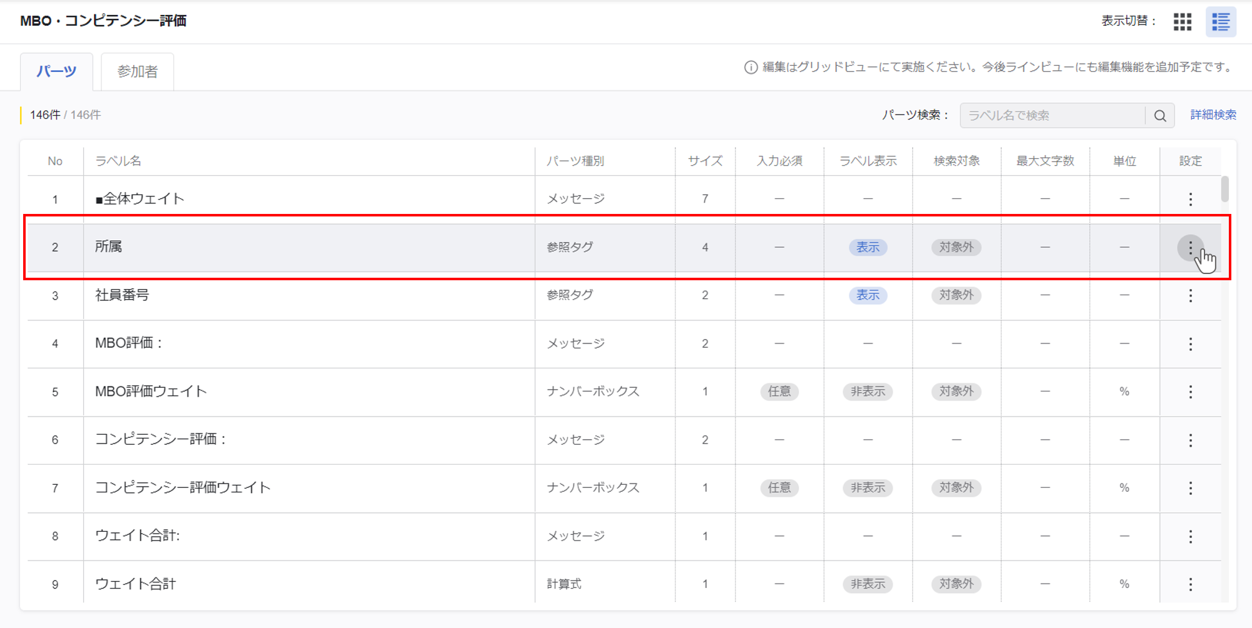The height and width of the screenshot is (628, 1252).
Task: Open settings menu for 社員番号 row
Action: pyautogui.click(x=1190, y=295)
